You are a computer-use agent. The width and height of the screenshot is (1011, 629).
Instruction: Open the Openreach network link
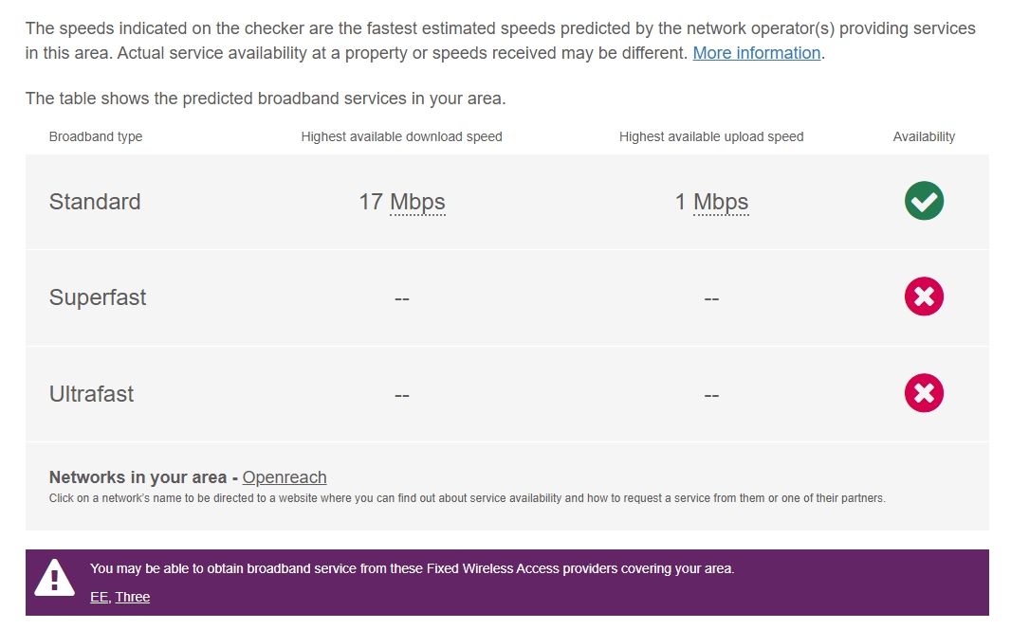point(285,477)
